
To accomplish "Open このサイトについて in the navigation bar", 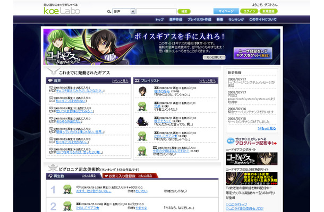I will pos(262,20).
